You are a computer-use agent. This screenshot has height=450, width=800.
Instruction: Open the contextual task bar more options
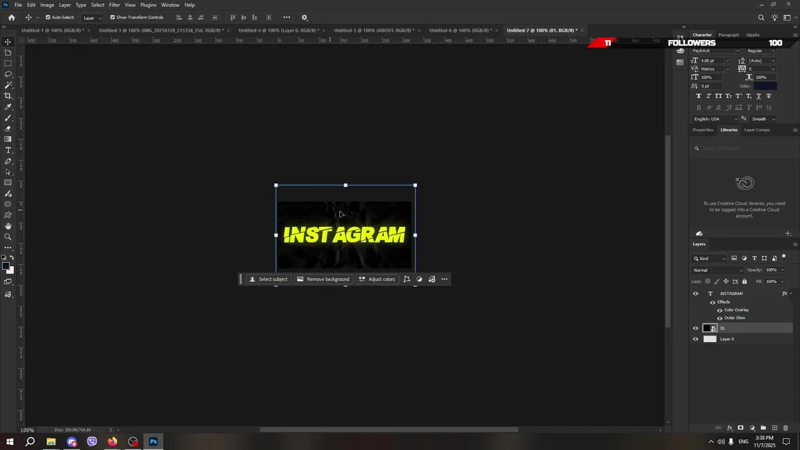pos(444,279)
